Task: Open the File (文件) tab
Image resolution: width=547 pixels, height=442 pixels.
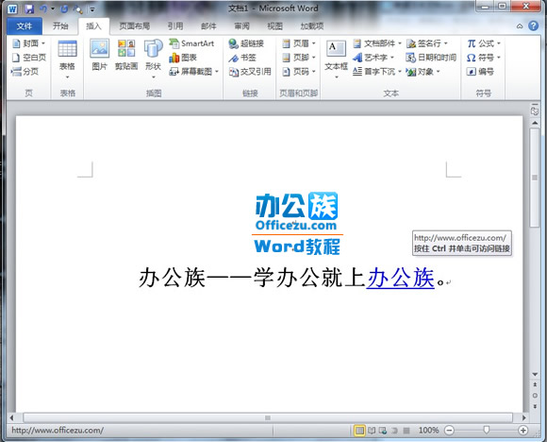Action: click(x=25, y=25)
